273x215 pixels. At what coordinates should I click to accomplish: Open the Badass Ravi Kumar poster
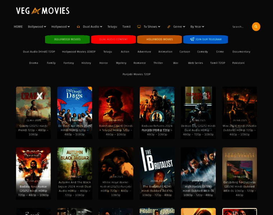[33, 173]
